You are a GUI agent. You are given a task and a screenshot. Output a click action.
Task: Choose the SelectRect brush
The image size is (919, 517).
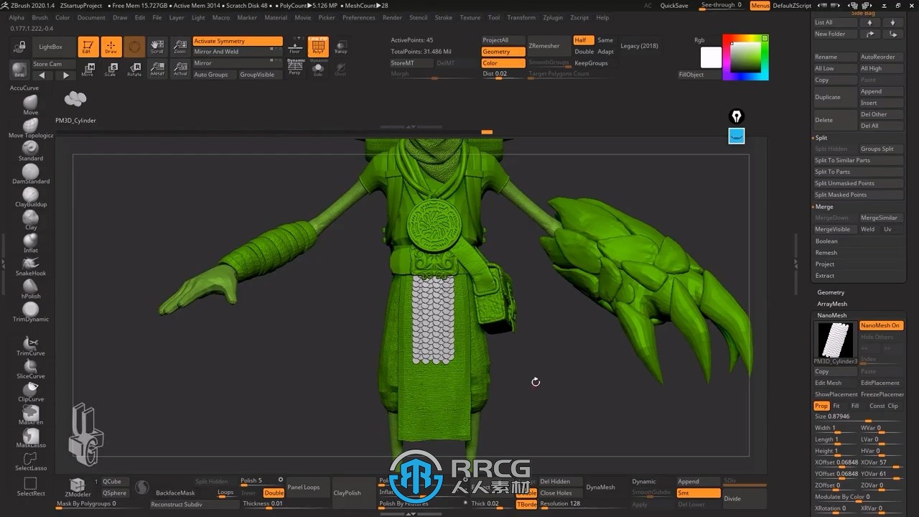[30, 486]
